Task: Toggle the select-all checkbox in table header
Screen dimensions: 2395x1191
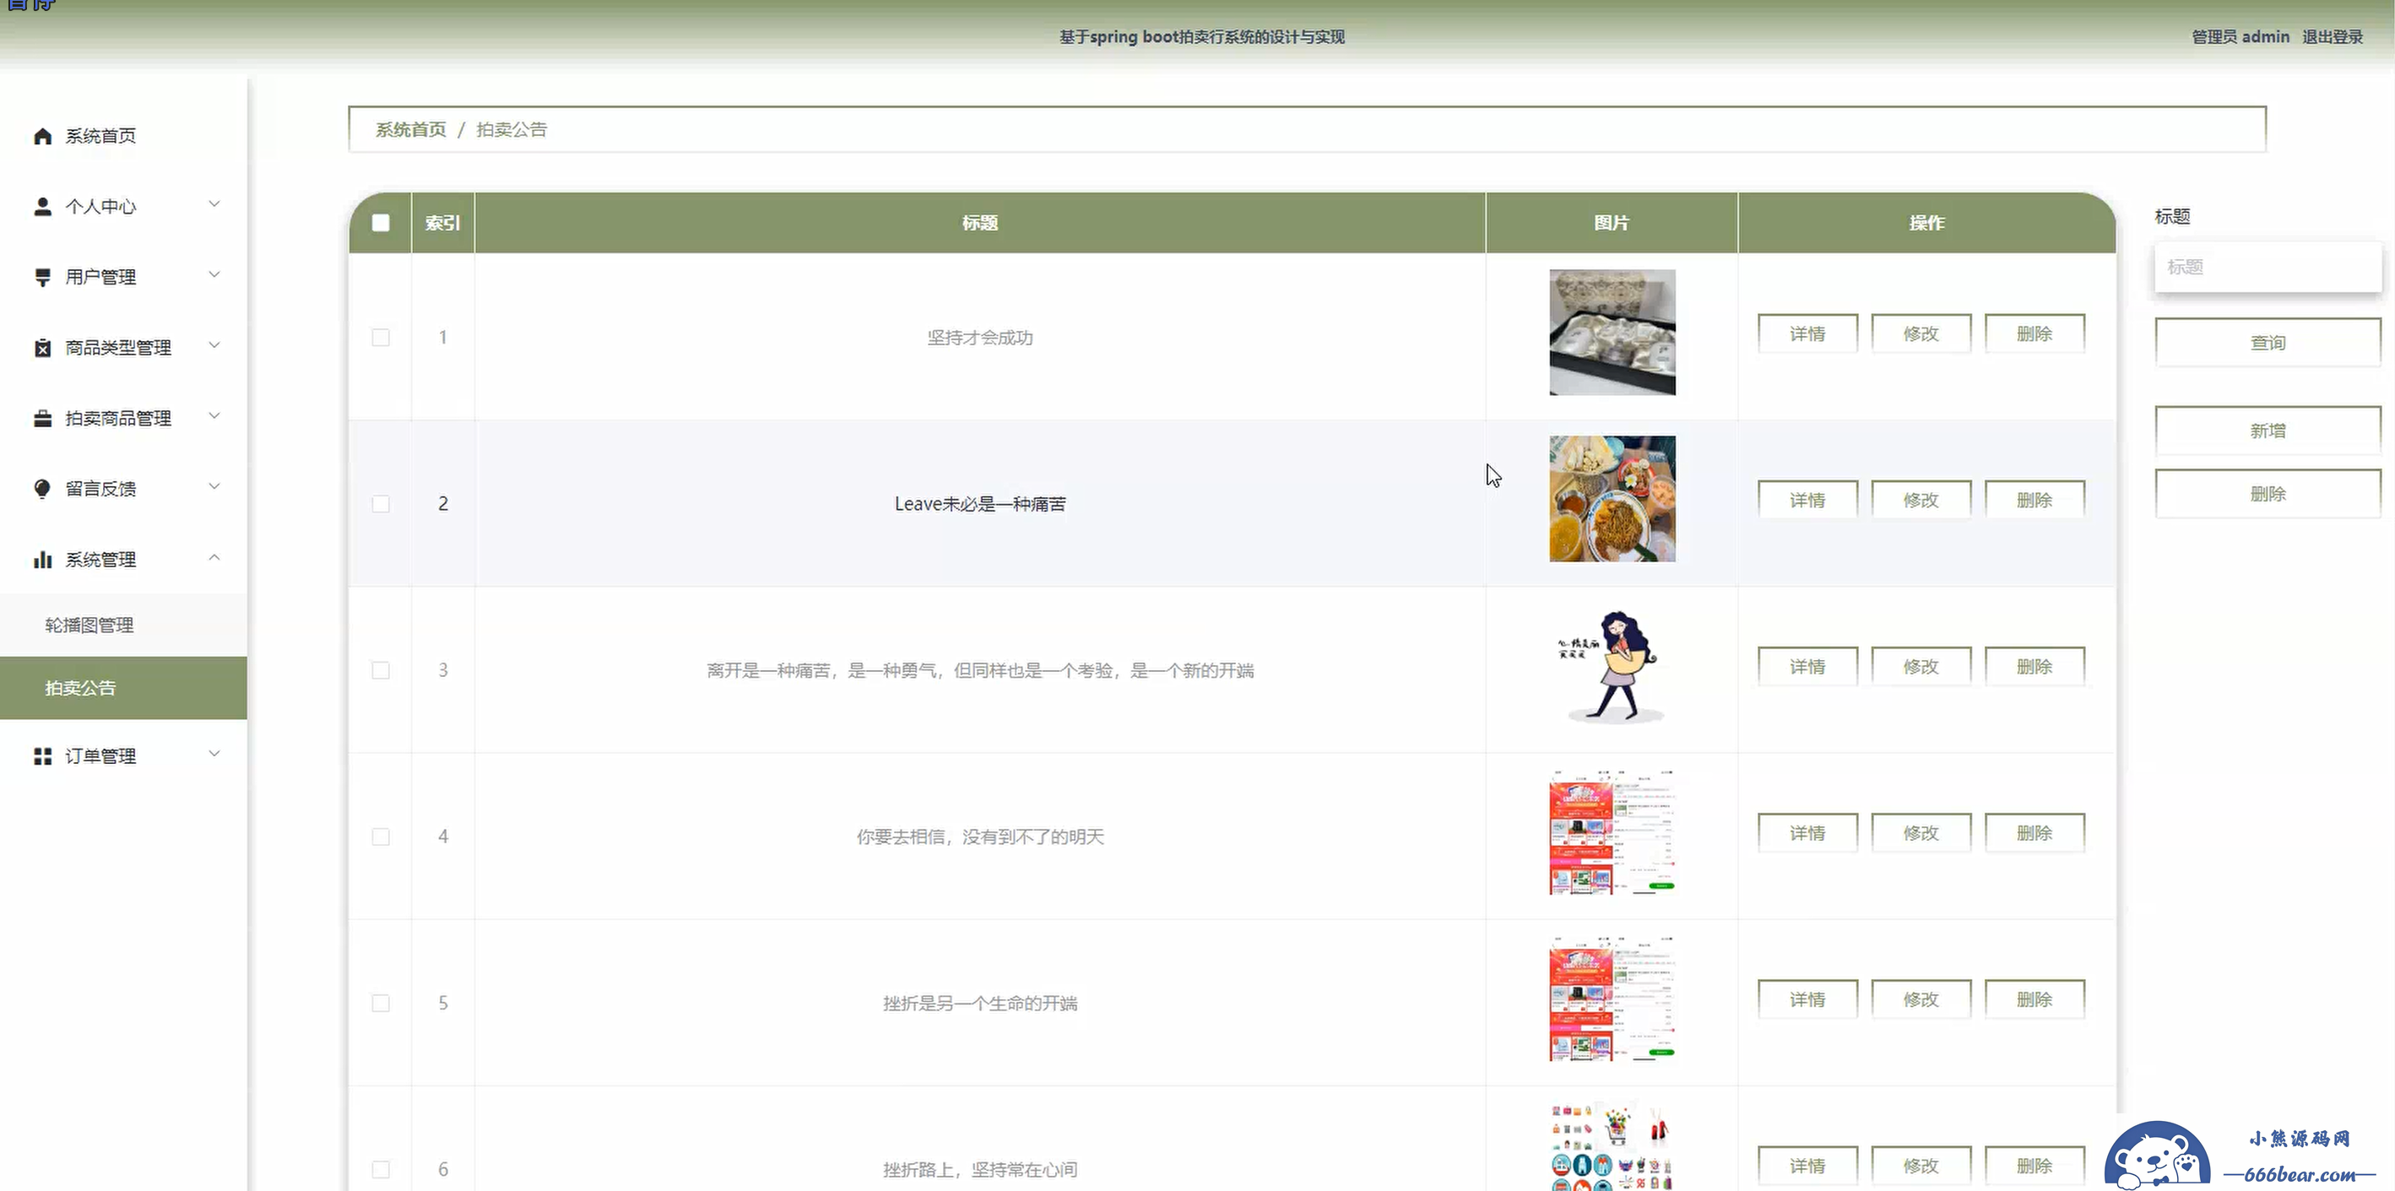Action: click(x=380, y=222)
